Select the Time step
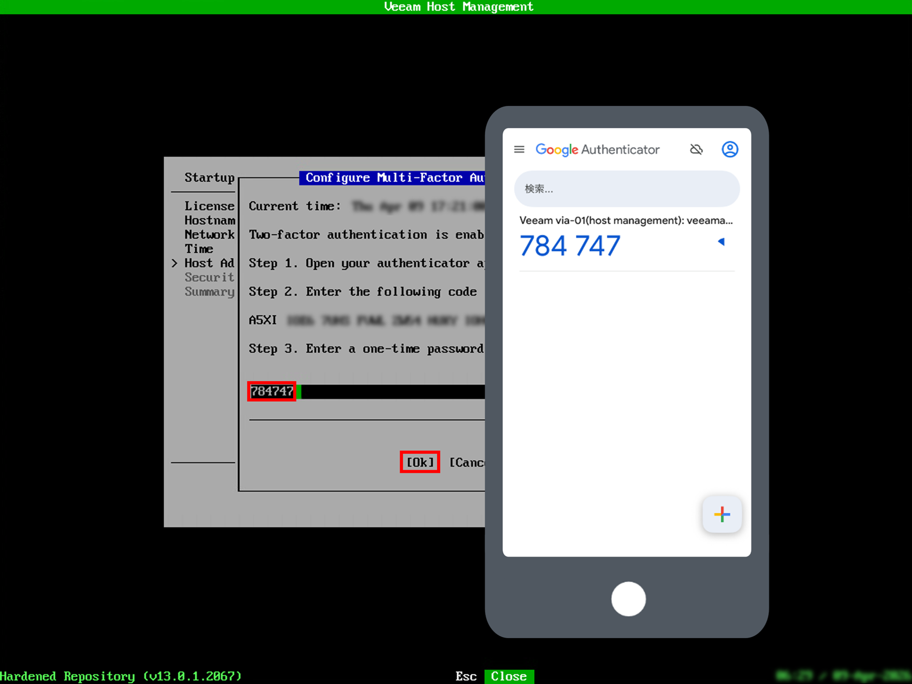The height and width of the screenshot is (684, 912). pyautogui.click(x=199, y=249)
